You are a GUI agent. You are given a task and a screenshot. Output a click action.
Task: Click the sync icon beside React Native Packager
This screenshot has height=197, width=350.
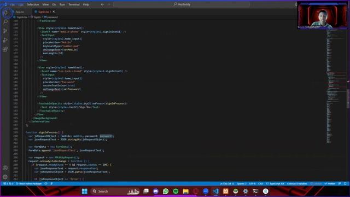tap(46, 184)
